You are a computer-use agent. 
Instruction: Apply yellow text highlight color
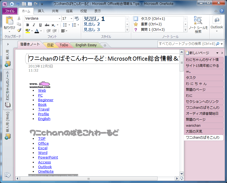pyautogui.click(x=27, y=31)
